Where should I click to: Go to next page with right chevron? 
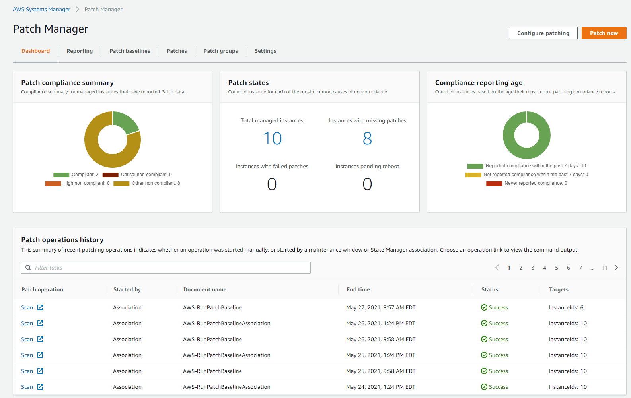coord(616,268)
